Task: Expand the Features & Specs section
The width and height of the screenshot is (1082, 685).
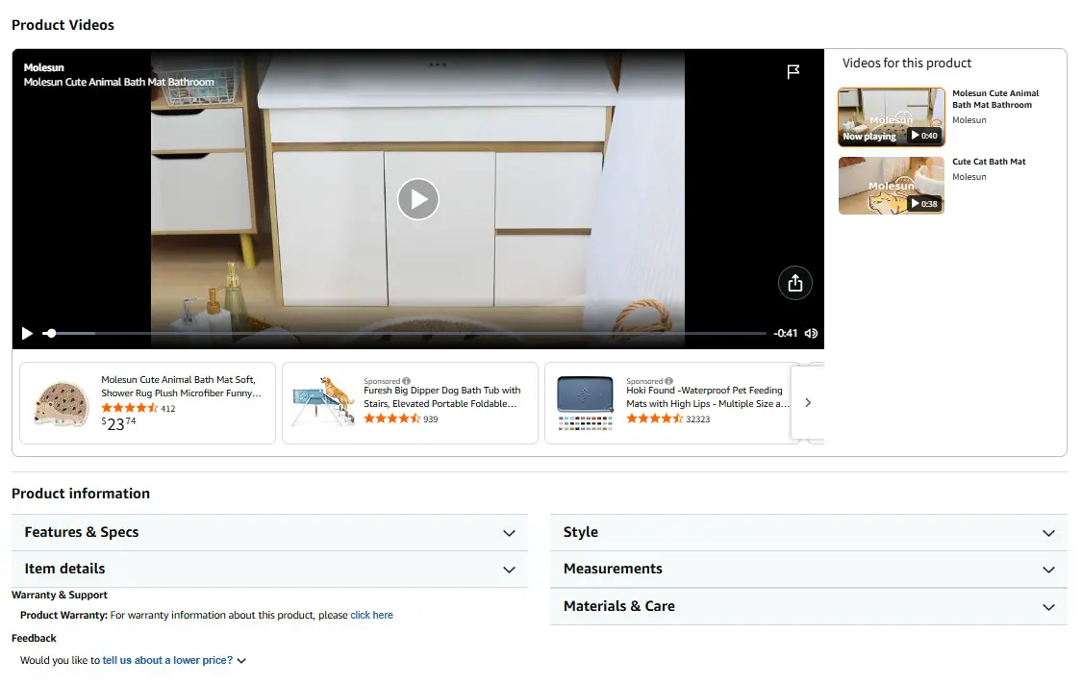Action: tap(270, 532)
